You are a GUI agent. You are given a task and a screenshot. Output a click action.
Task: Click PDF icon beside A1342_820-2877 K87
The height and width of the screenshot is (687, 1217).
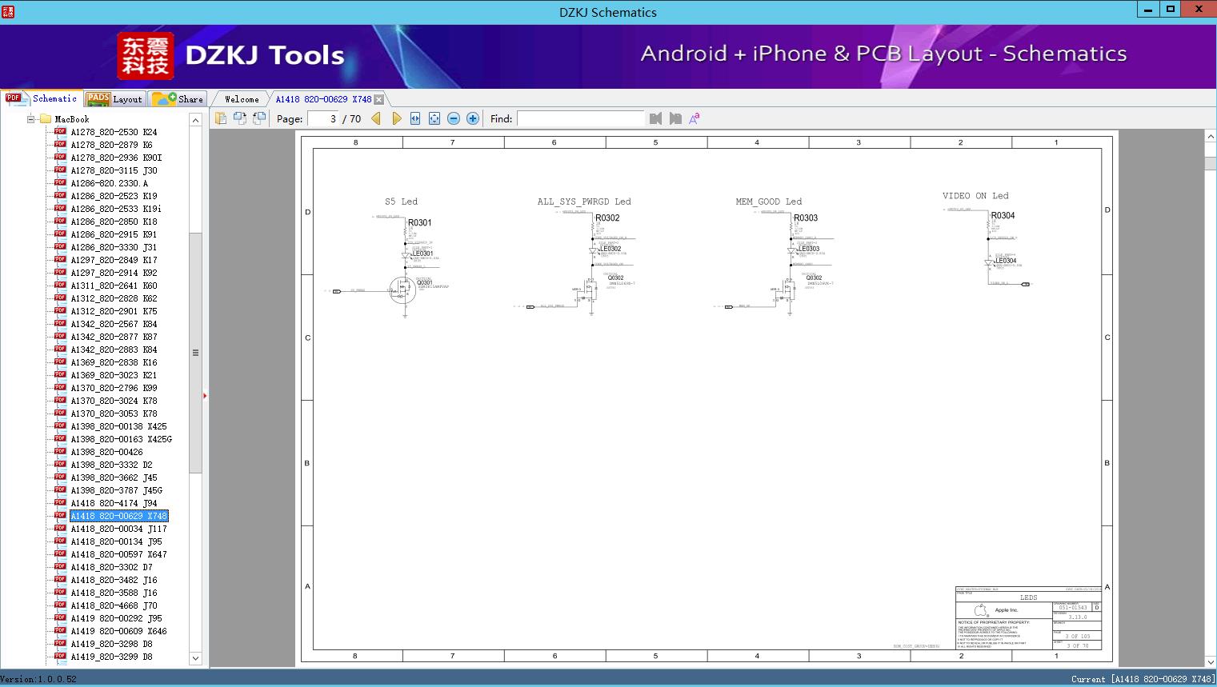pos(60,336)
